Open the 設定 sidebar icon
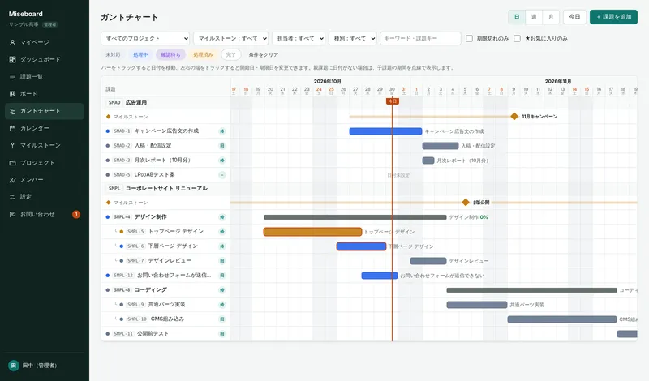649x381 pixels. (x=12, y=197)
